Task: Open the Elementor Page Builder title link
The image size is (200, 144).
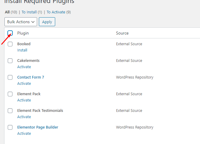Action: click(38, 127)
